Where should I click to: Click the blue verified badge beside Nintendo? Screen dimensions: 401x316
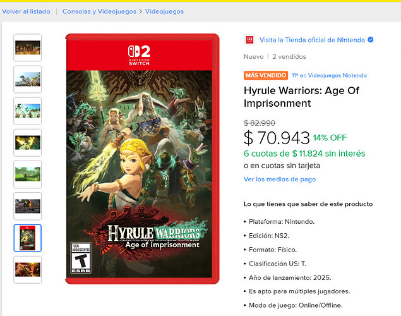[x=370, y=40]
